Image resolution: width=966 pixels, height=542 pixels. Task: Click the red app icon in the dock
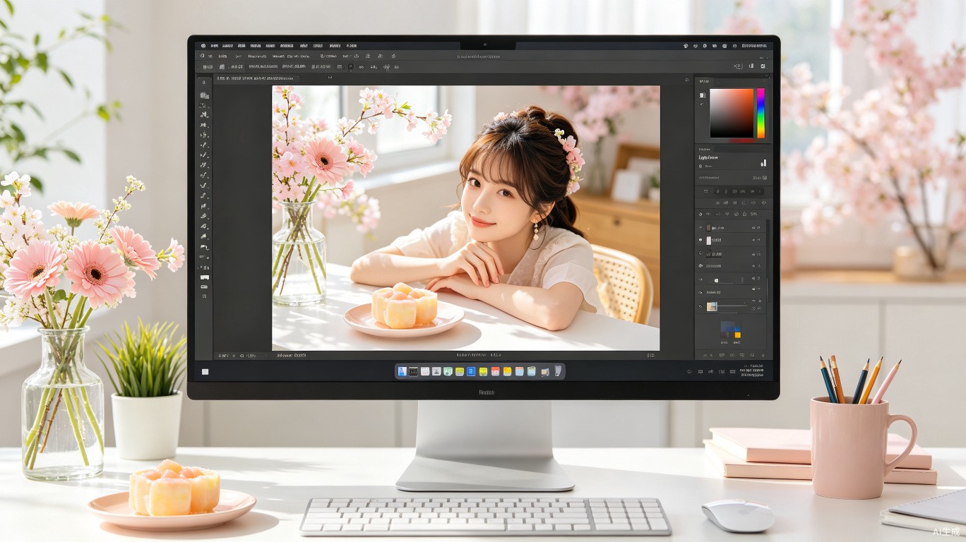point(495,371)
